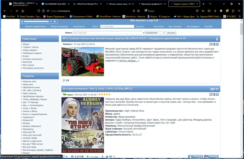Open the hamburger application menu
The height and width of the screenshot is (159, 244).
239,11
